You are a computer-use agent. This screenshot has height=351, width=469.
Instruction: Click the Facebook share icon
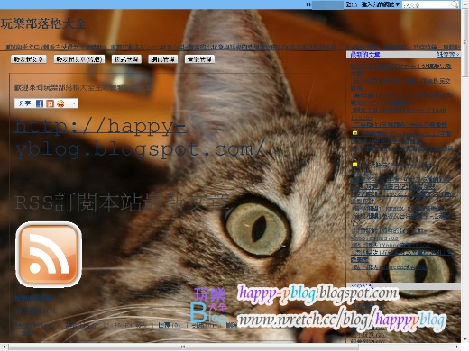[x=40, y=103]
